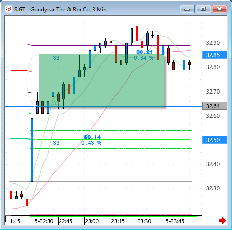Close the Goodyear chart window
The image size is (232, 230).
[x=220, y=9]
